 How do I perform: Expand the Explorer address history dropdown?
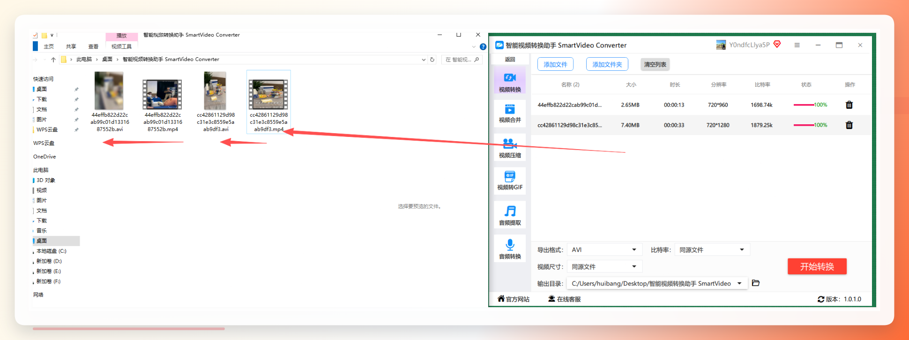point(424,60)
